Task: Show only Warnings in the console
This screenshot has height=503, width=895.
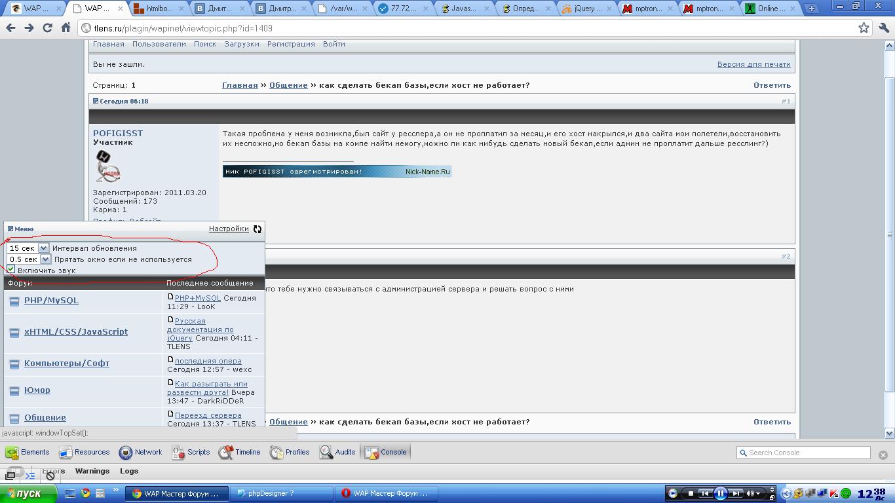Action: pos(92,471)
